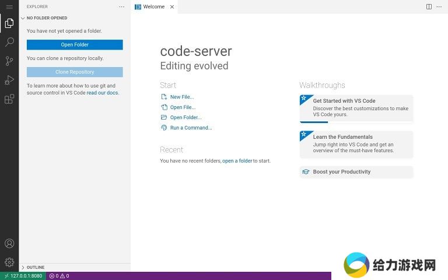The image size is (448, 280).
Task: Close the Welcome tab
Action: [172, 7]
